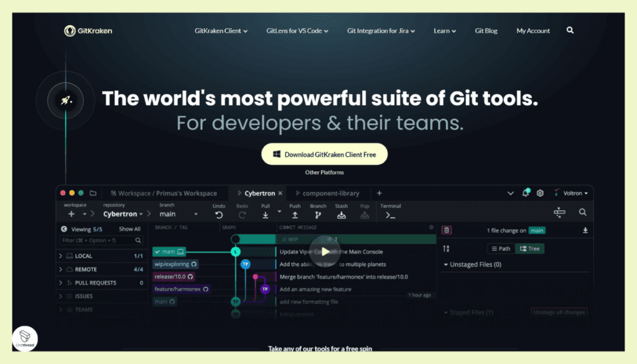Open the Git Integration for Jira menu
Screen dimensions: 637x364
click(381, 31)
